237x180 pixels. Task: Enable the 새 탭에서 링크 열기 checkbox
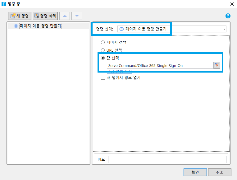click(x=103, y=78)
